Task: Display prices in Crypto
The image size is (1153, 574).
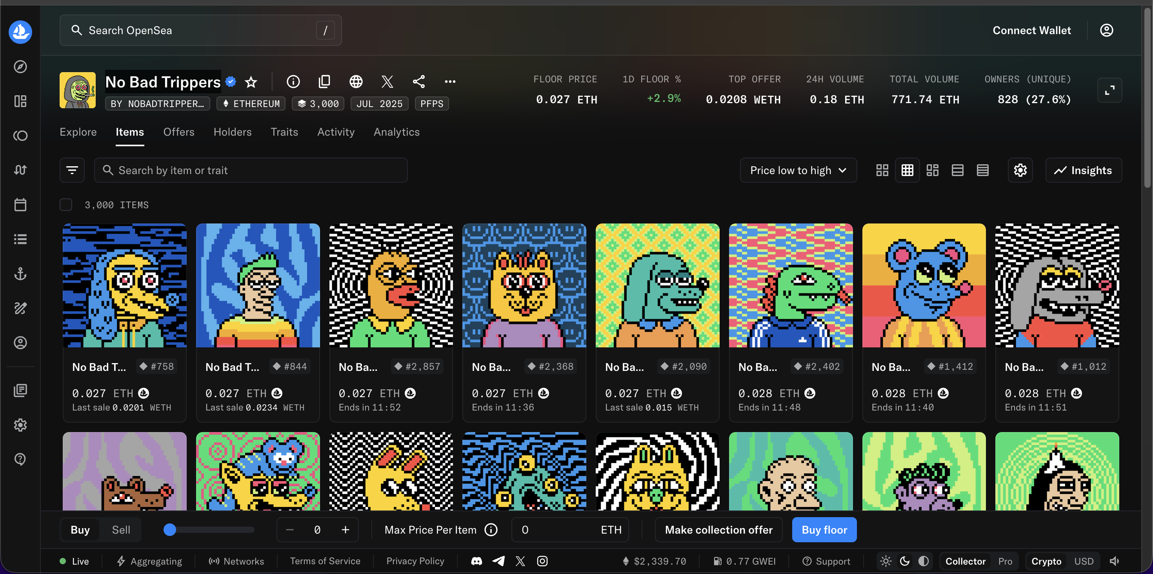Action: (1046, 561)
